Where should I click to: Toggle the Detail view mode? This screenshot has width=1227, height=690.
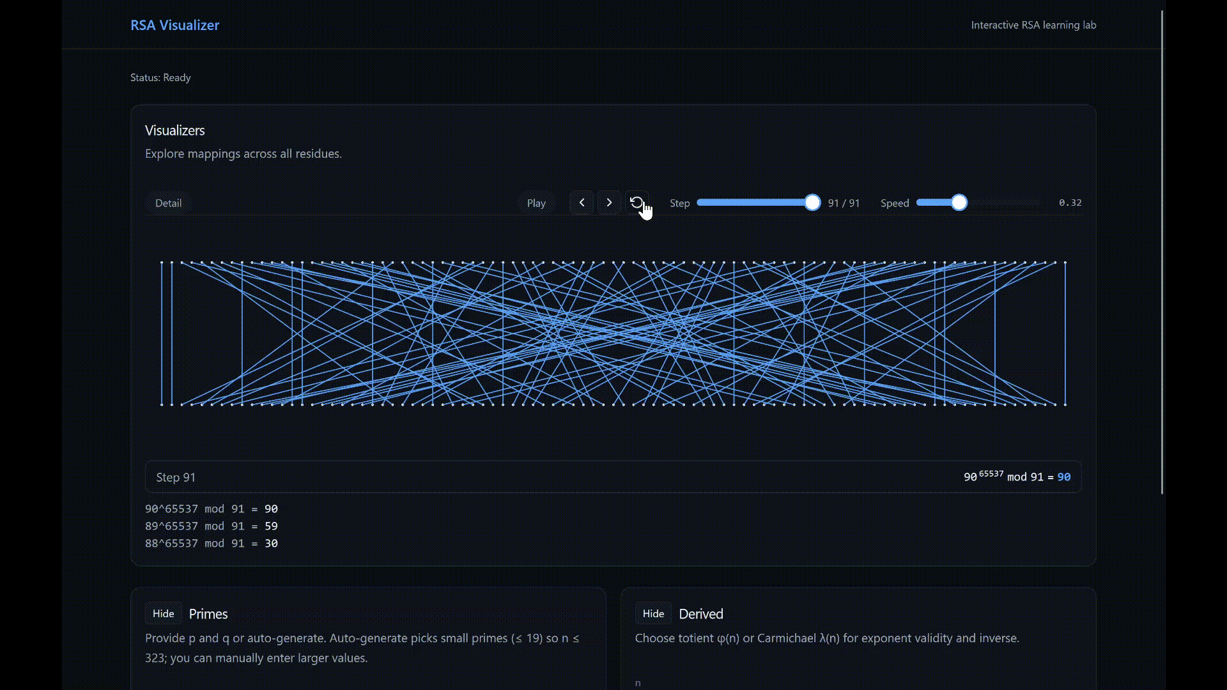pos(168,203)
